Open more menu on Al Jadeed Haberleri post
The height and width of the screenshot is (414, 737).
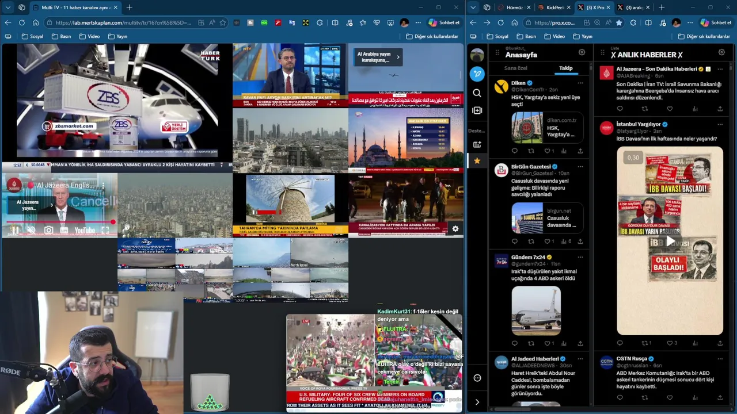tap(580, 359)
